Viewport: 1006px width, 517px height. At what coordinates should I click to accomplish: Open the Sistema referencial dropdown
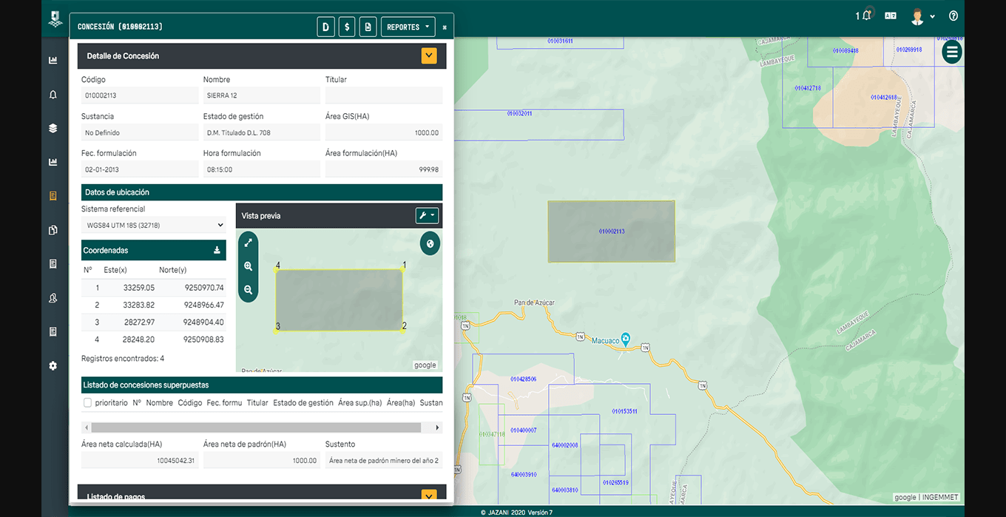tap(154, 225)
